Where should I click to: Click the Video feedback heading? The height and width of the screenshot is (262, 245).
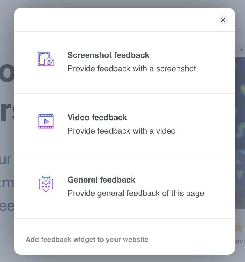pos(97,117)
